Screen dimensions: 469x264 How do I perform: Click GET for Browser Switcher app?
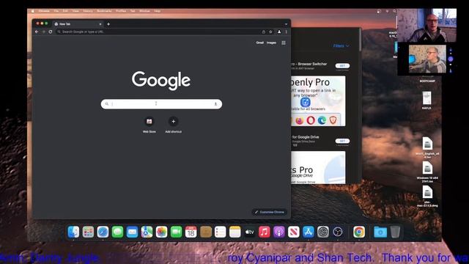click(342, 66)
